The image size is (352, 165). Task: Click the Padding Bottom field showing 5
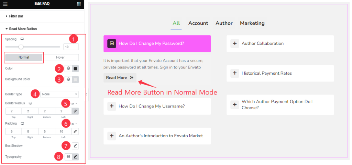(47, 131)
